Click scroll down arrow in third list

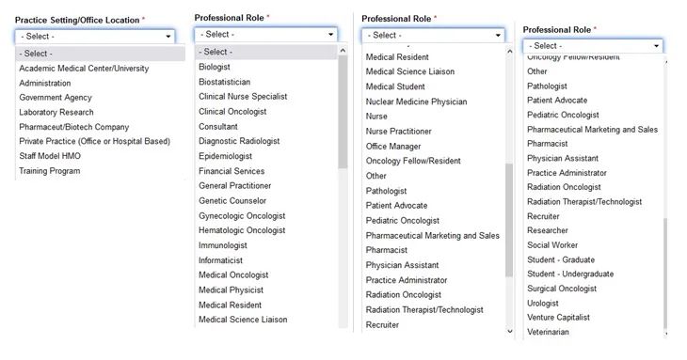point(509,331)
